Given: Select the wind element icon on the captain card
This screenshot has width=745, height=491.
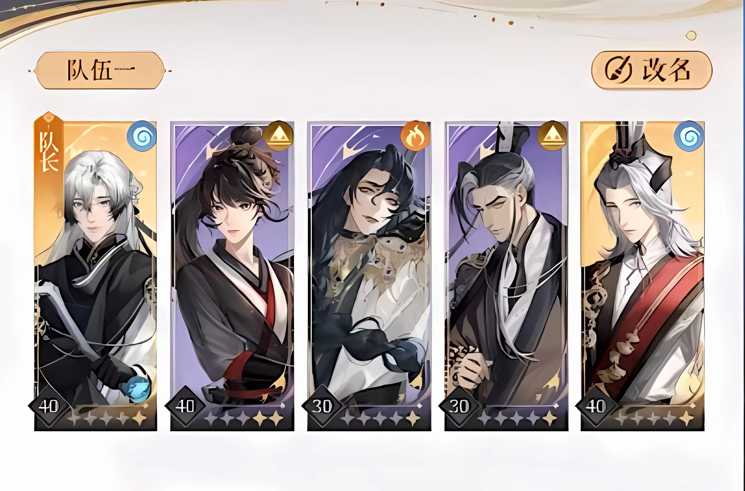Looking at the screenshot, I should tap(141, 136).
